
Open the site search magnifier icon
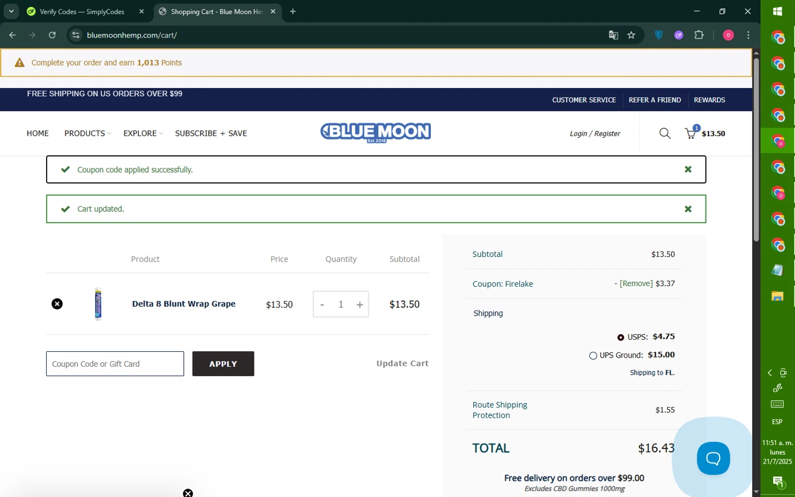(665, 134)
